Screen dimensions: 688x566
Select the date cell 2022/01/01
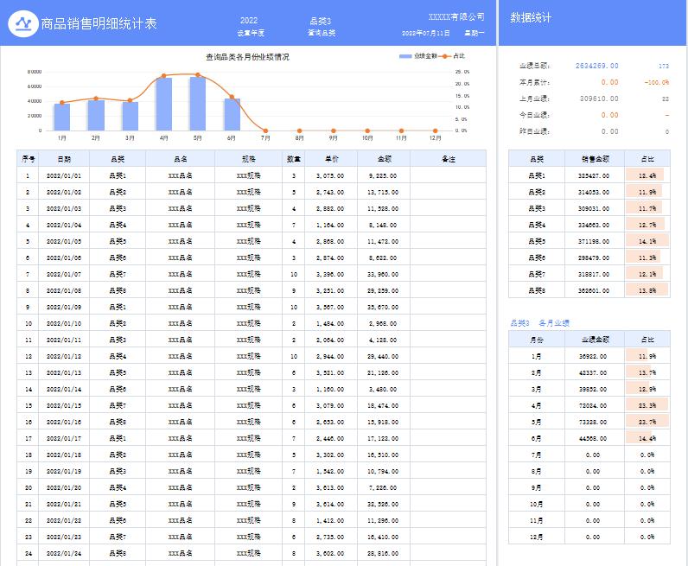(x=64, y=175)
